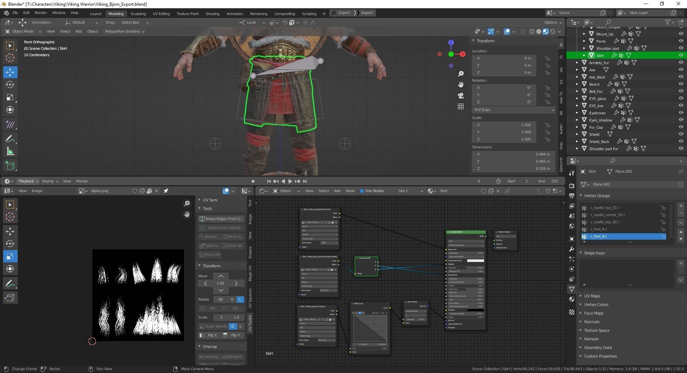Unlink the Alpha.png image
Viewport: 687px width, 373px height.
(156, 191)
